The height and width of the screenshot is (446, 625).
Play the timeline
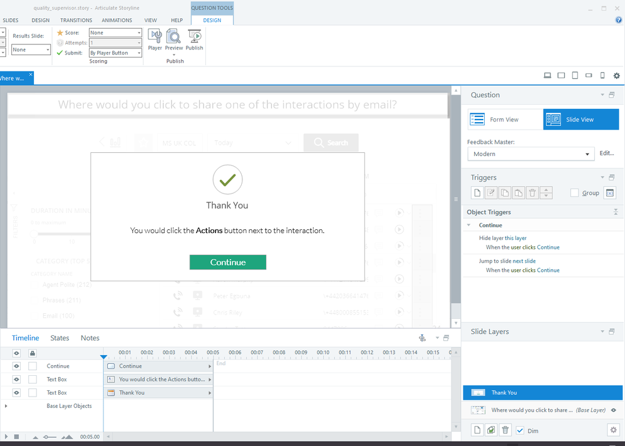tap(6, 437)
